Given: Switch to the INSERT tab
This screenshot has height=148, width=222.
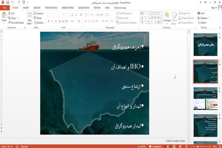Looking at the screenshot, I should [x=26, y=8].
